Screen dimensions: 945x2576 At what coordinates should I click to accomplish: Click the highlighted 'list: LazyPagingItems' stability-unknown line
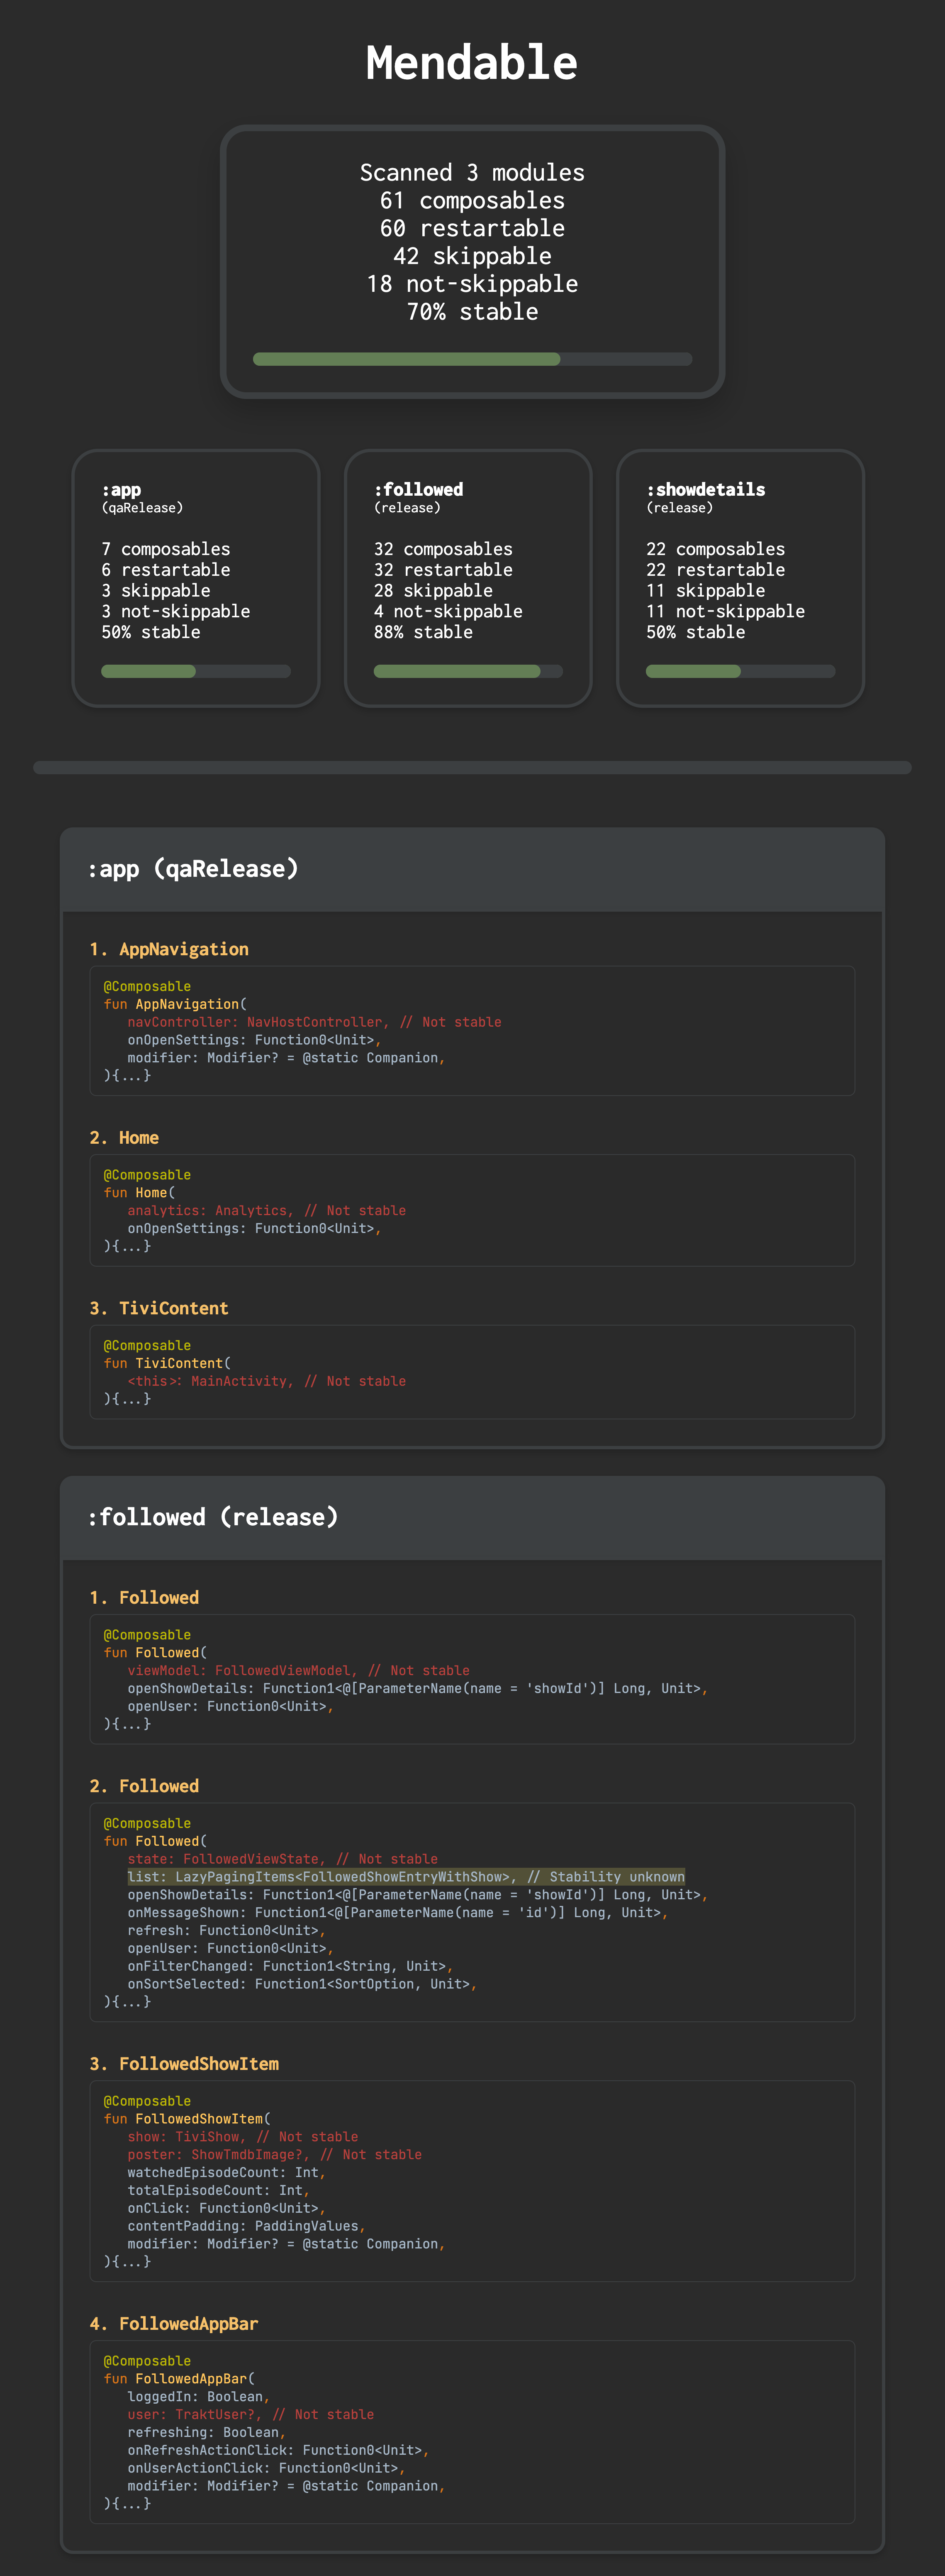tap(407, 1877)
